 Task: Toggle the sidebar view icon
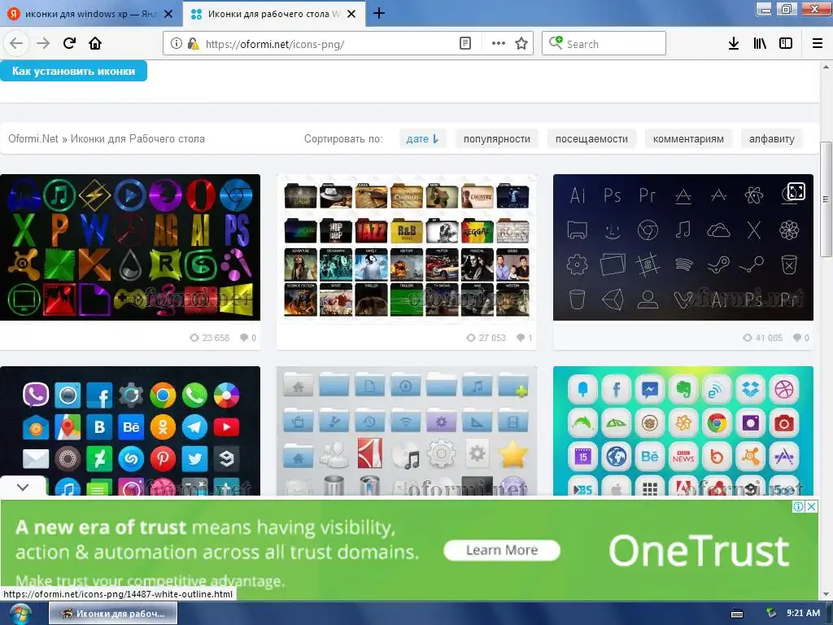click(786, 44)
